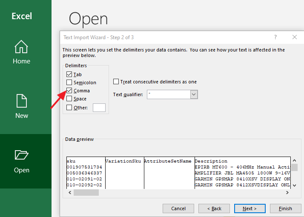This screenshot has height=217, width=304.
Task: Click the Next button
Action: click(250, 208)
